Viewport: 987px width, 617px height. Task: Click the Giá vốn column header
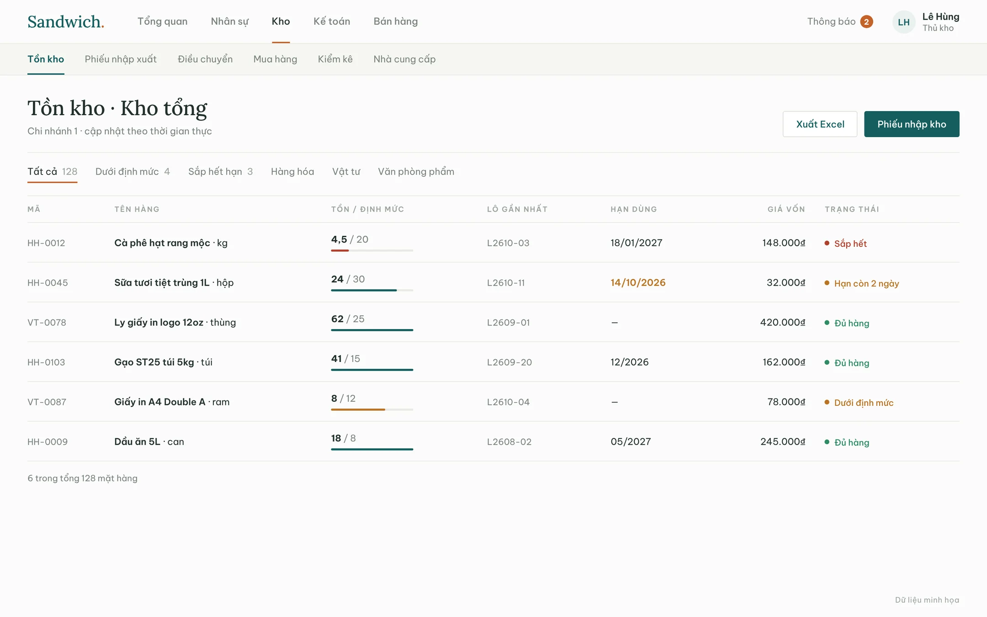[786, 209]
